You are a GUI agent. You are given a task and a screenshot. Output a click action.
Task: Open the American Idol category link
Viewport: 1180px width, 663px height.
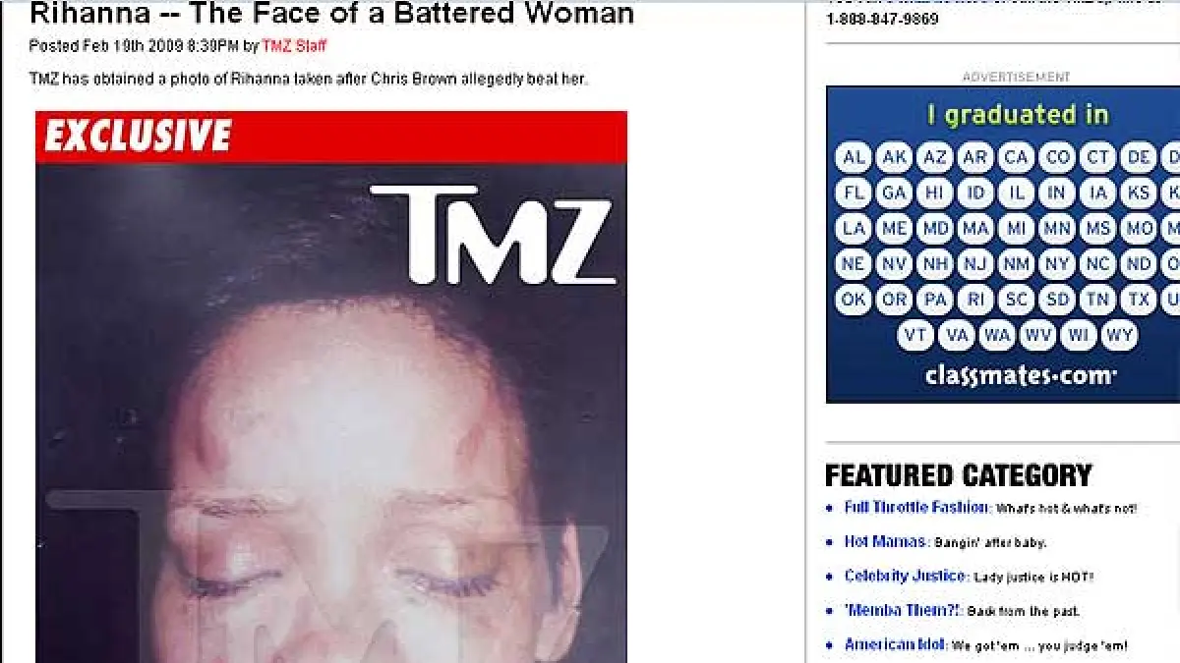(x=895, y=645)
